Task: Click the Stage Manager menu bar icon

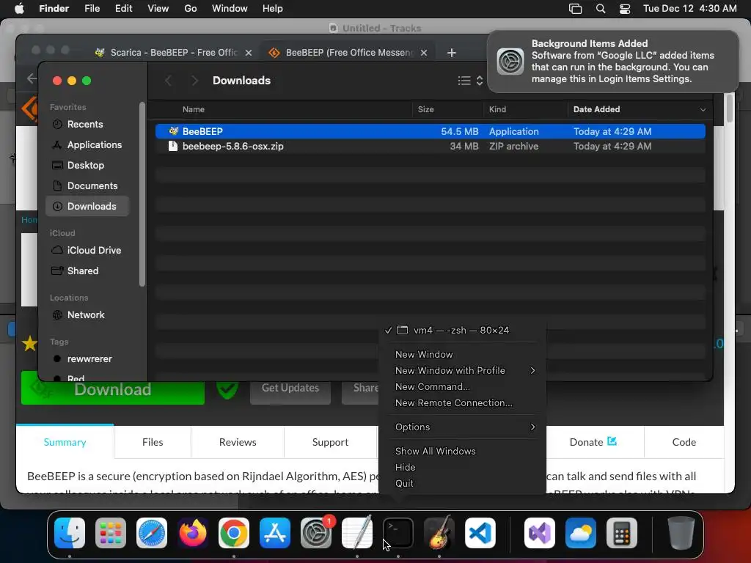Action: (x=575, y=9)
